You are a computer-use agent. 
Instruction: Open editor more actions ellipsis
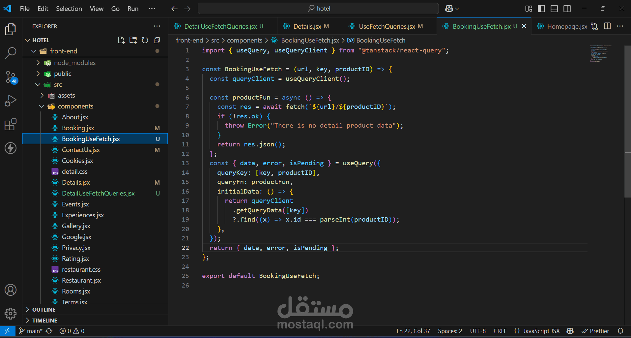(620, 26)
